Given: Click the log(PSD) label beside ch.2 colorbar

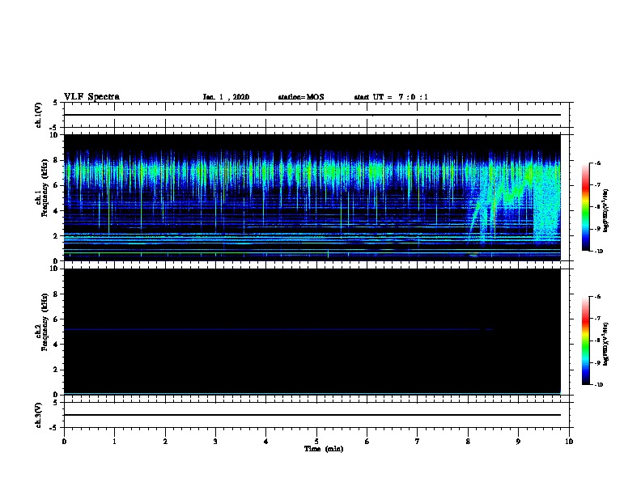Looking at the screenshot, I should coord(605,345).
